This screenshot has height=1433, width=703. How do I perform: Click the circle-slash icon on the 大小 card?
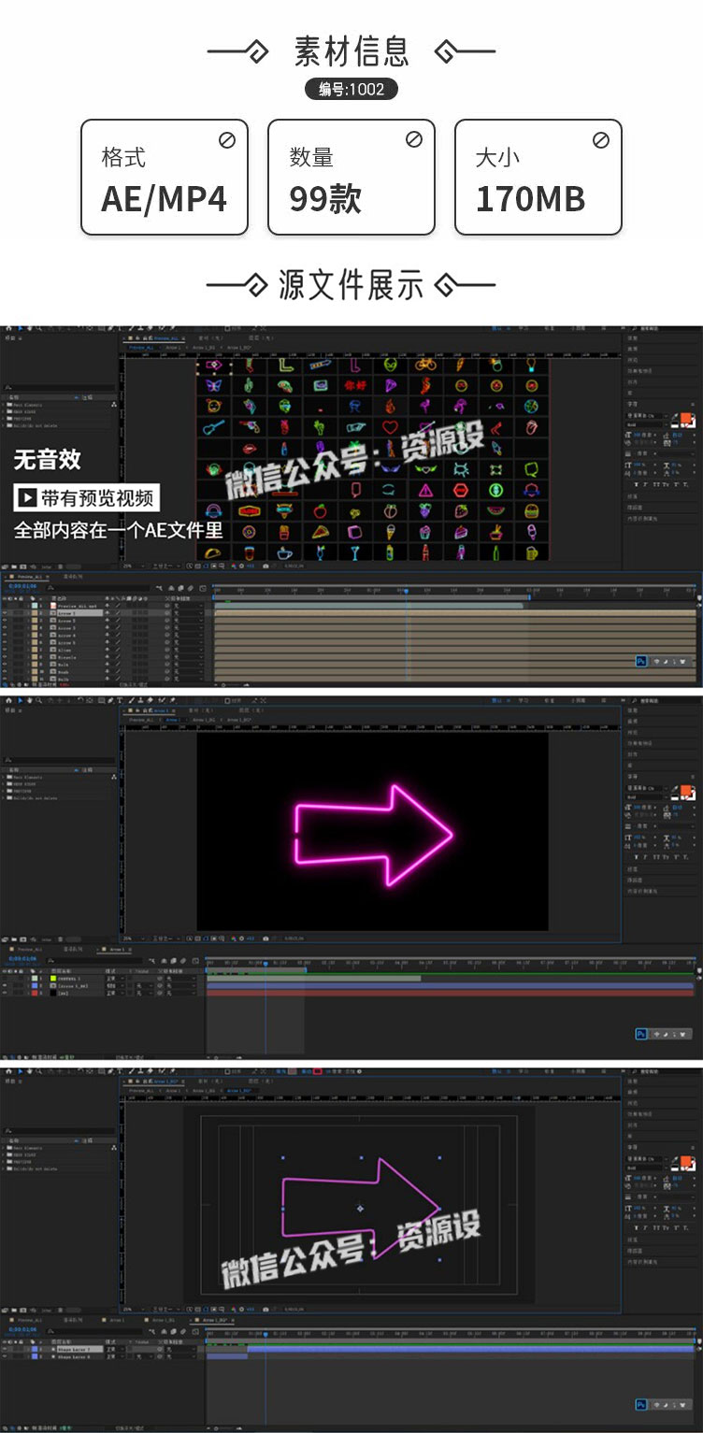point(600,140)
